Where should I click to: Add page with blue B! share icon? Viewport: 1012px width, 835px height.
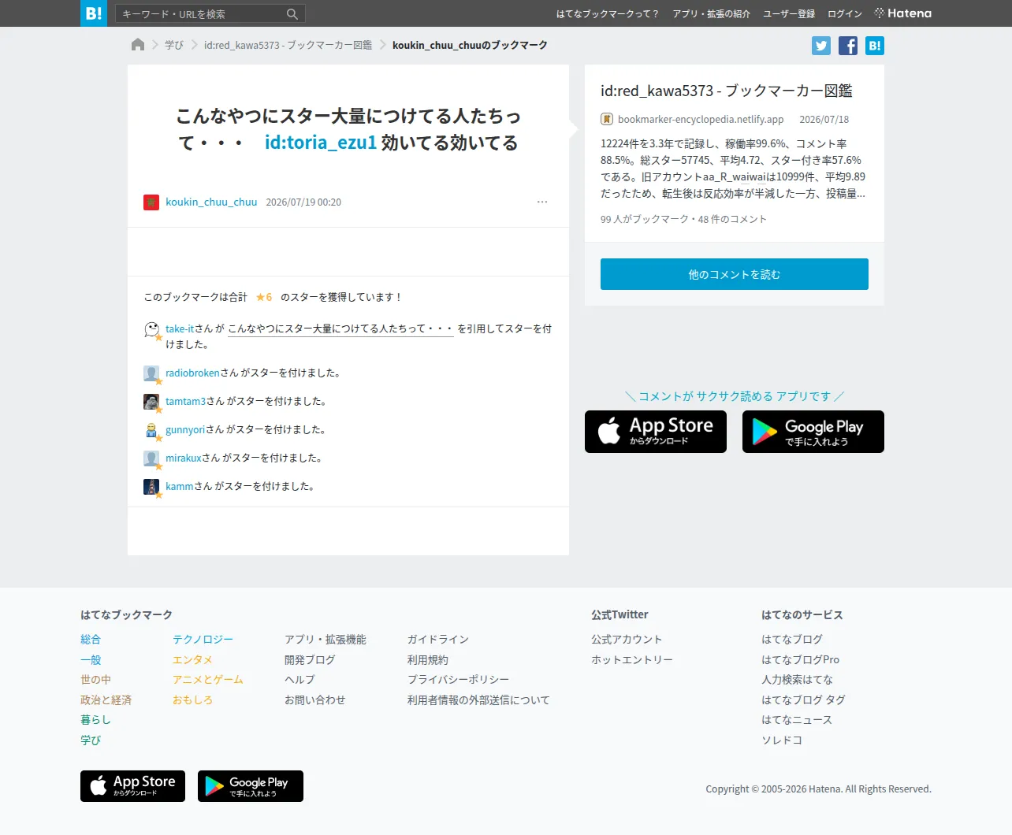875,46
